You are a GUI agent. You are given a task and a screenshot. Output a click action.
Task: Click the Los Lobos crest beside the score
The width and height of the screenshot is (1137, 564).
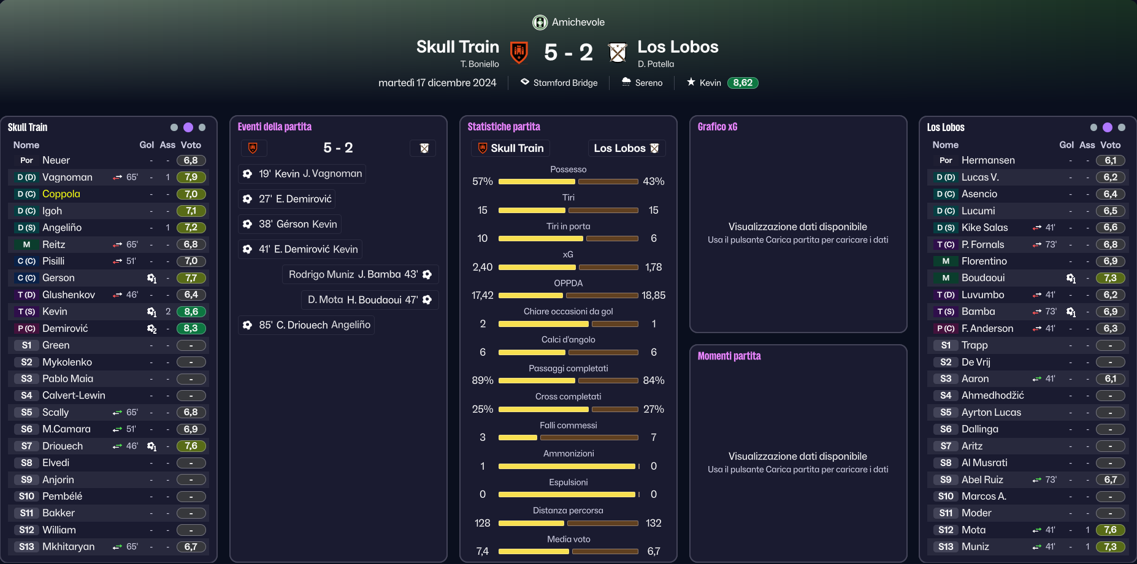(x=618, y=53)
